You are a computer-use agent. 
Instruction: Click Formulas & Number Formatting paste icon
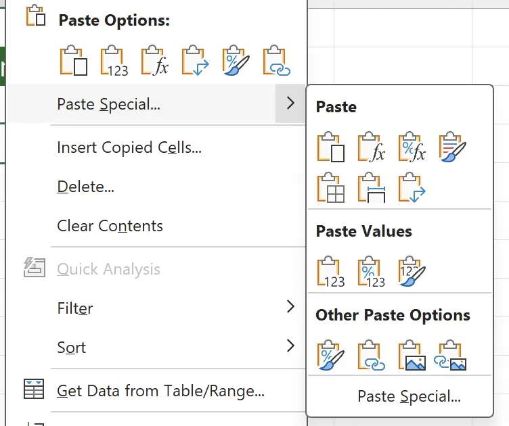(x=412, y=147)
